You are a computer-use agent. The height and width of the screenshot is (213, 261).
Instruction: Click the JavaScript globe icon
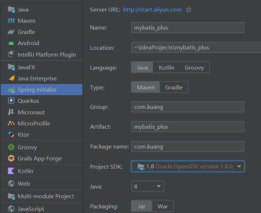pos(11,209)
